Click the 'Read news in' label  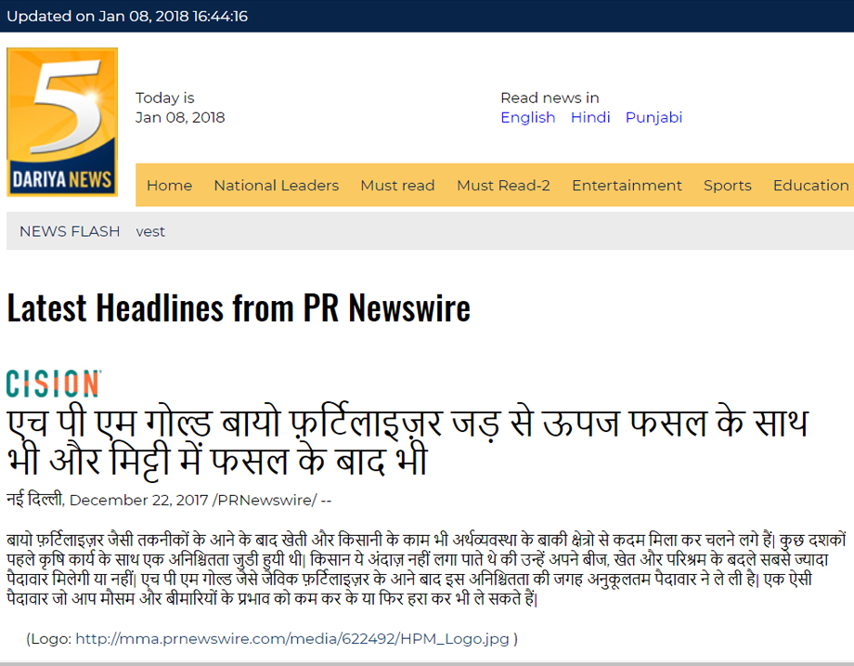click(x=550, y=98)
